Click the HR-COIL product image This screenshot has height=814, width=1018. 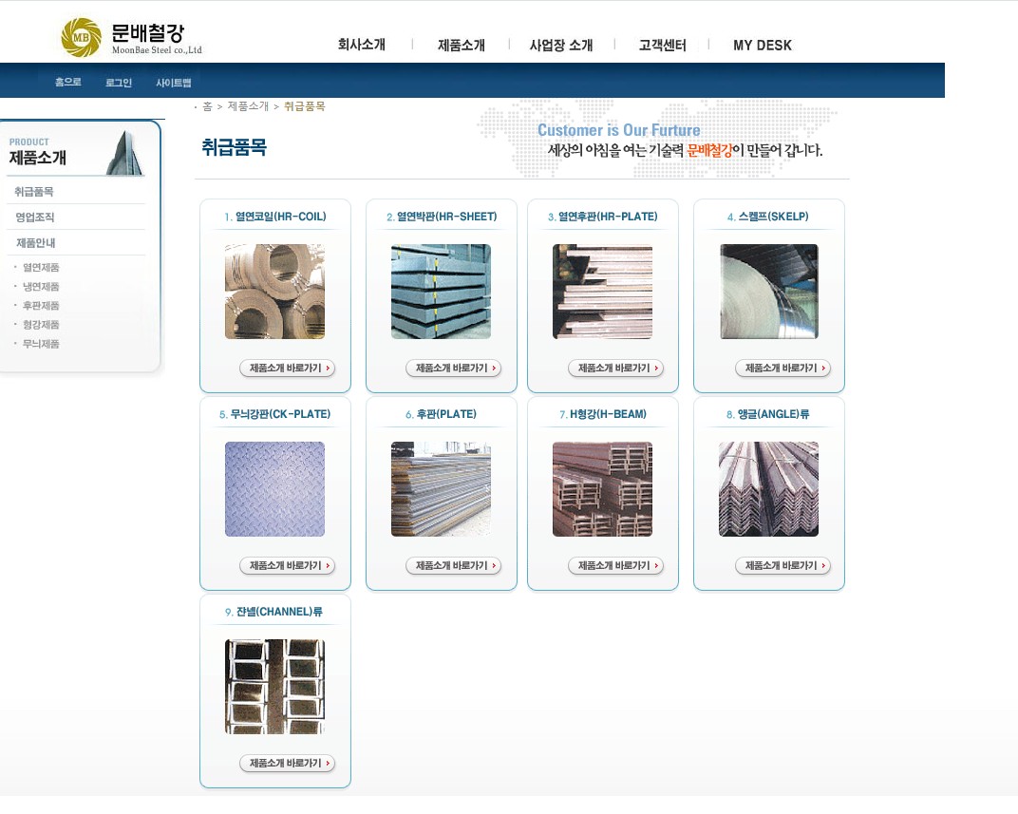274,292
